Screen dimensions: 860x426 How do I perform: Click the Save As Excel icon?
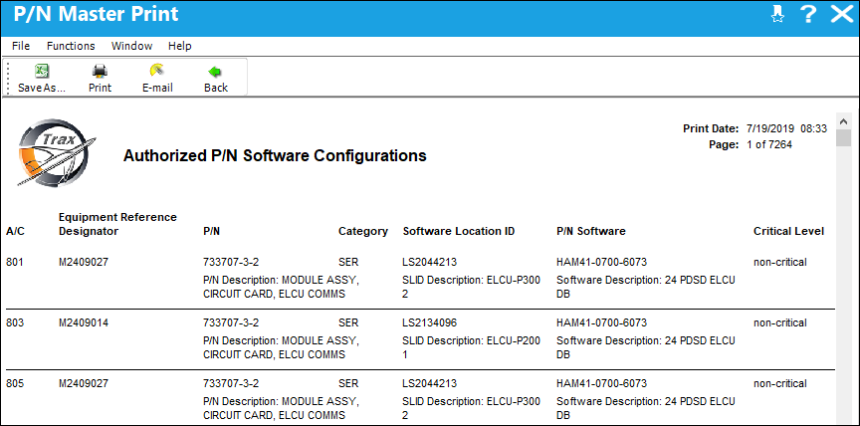pos(42,71)
